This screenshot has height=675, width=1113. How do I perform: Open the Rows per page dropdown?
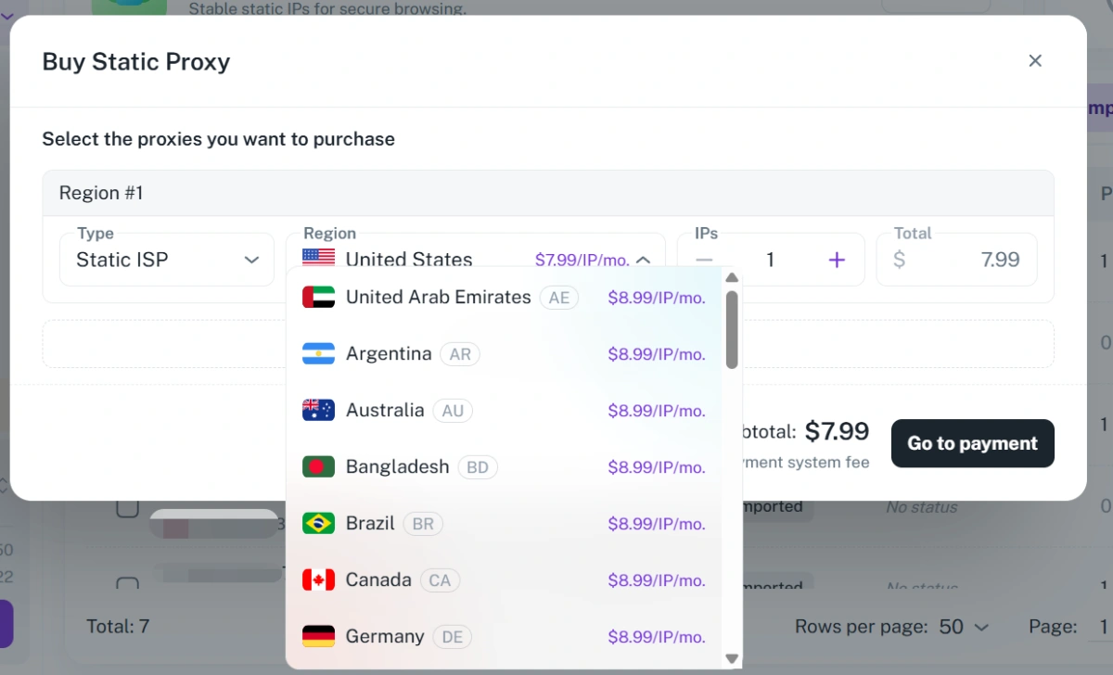(965, 627)
